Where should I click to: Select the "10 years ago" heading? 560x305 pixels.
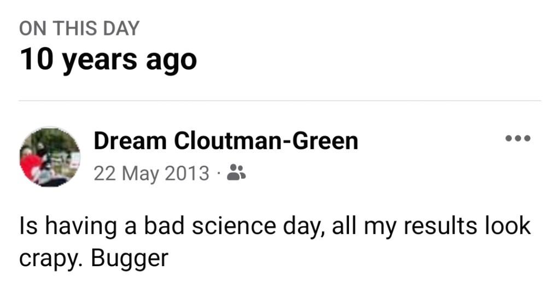[x=108, y=58]
